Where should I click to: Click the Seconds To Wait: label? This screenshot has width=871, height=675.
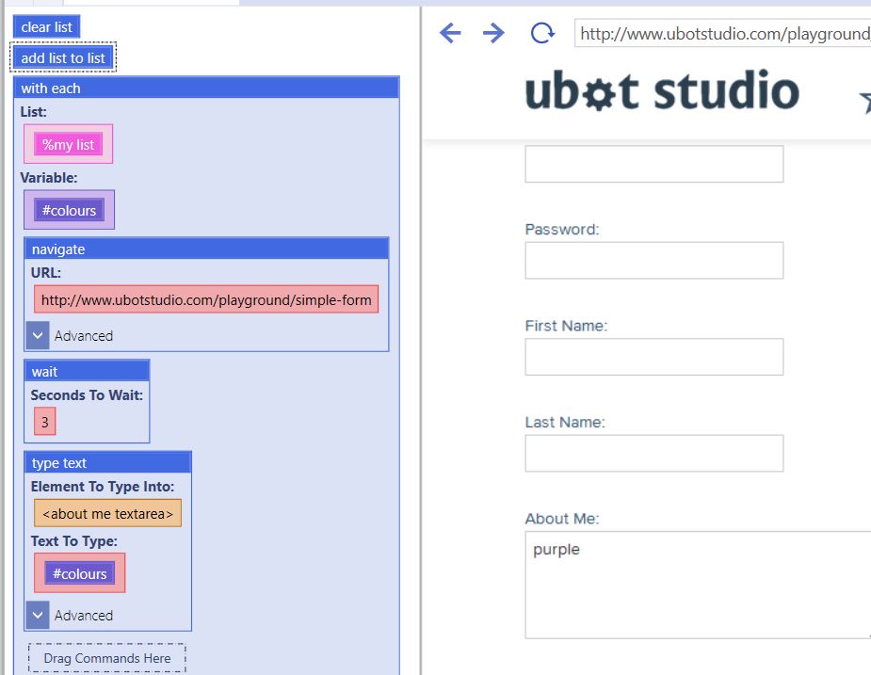87,395
